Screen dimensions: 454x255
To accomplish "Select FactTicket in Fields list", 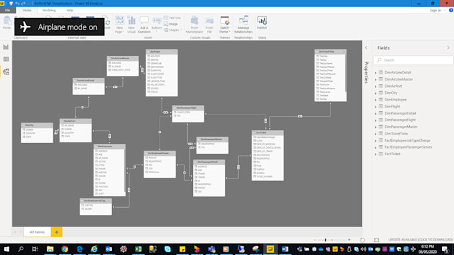I will [x=393, y=154].
